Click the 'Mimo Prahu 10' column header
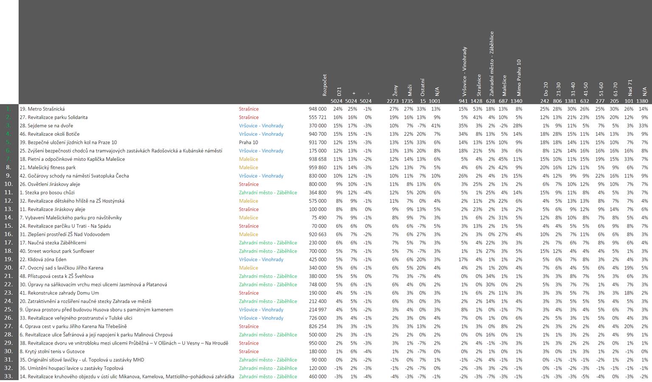652x382 pixels. 518,77
